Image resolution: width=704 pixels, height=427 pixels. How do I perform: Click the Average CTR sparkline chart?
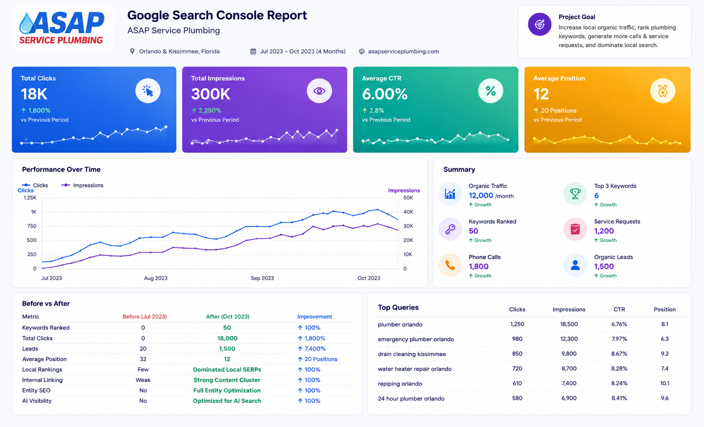pos(435,138)
